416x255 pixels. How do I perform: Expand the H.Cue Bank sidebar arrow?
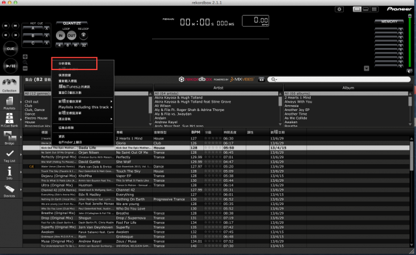(21, 119)
